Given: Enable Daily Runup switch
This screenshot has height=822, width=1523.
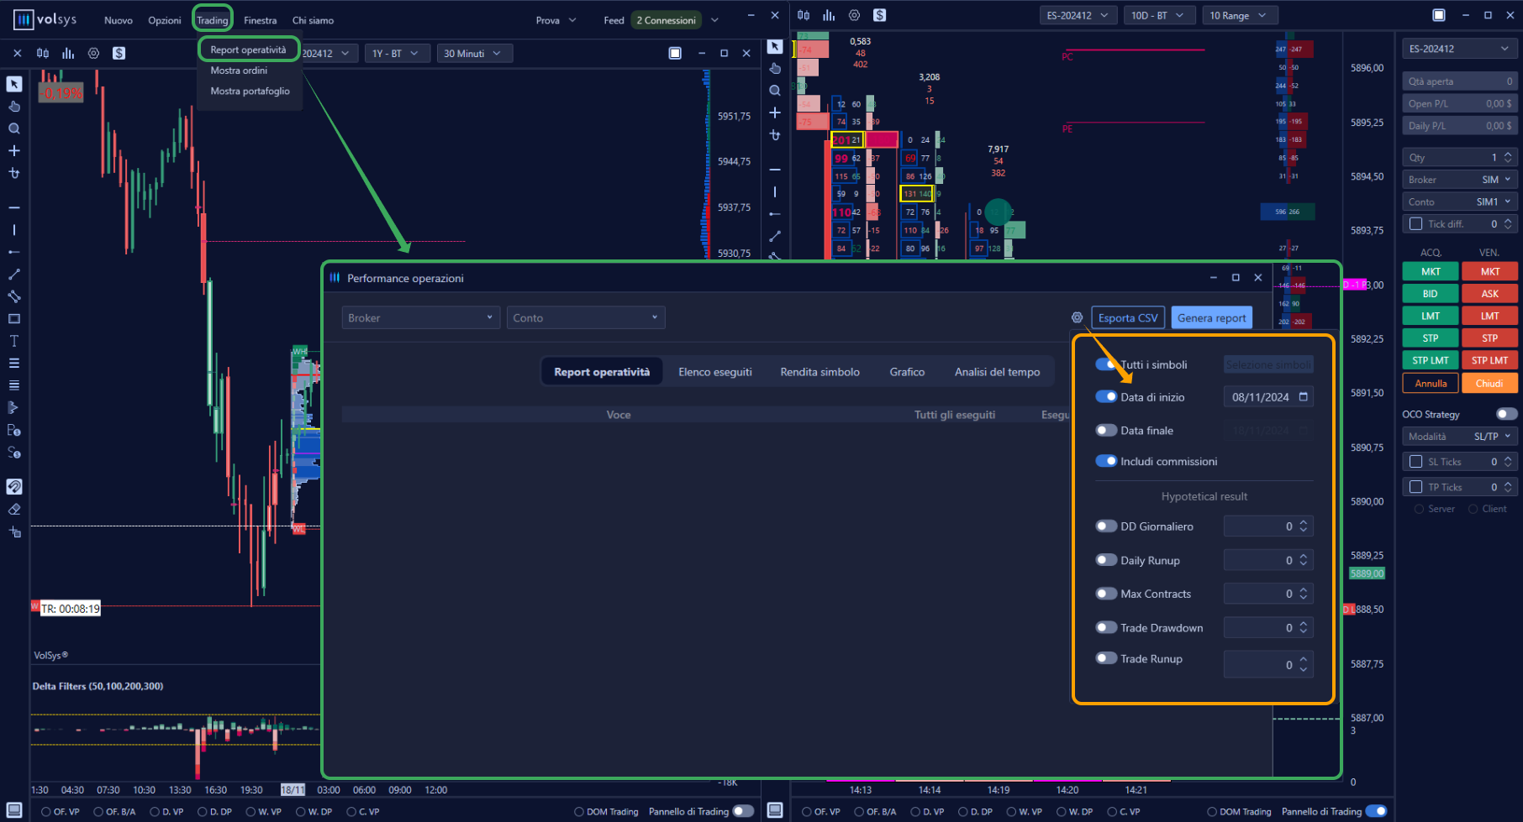Looking at the screenshot, I should 1106,560.
